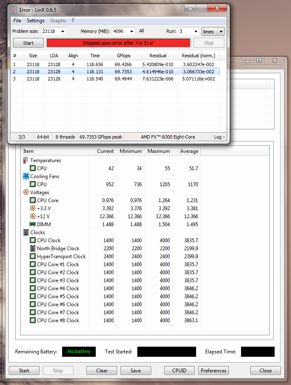Click the LinX title bar app icon
This screenshot has width=291, height=385.
coord(14,10)
